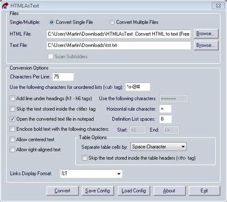Click the unordered list characters field
This screenshot has width=227, height=202.
138,87
